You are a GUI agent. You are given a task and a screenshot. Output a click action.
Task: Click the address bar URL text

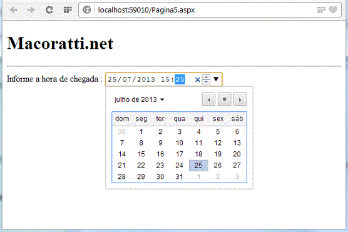tap(146, 10)
